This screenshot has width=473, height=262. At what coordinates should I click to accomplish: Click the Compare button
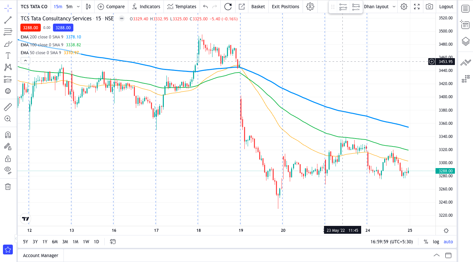[111, 7]
